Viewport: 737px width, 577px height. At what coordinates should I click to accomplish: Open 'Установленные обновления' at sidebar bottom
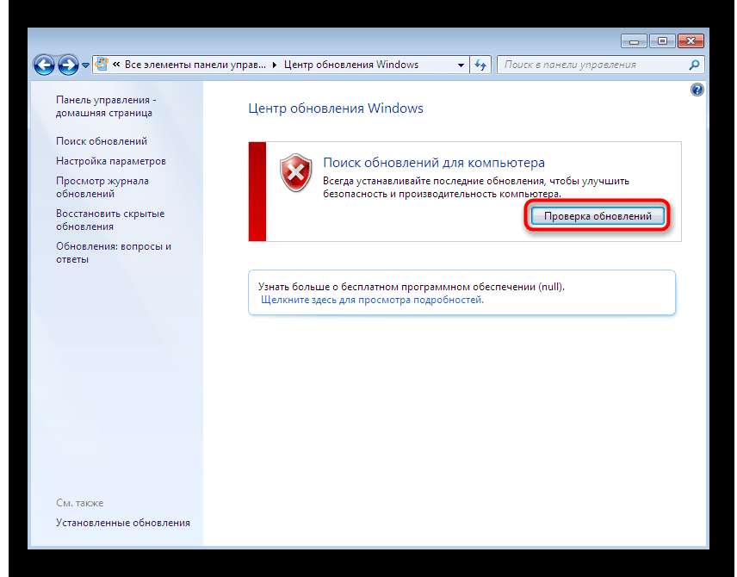[123, 523]
